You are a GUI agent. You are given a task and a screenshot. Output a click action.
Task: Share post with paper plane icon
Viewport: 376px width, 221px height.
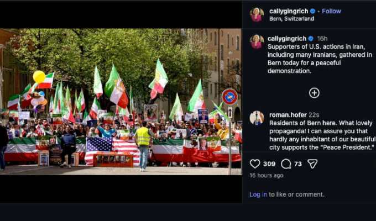click(x=312, y=164)
